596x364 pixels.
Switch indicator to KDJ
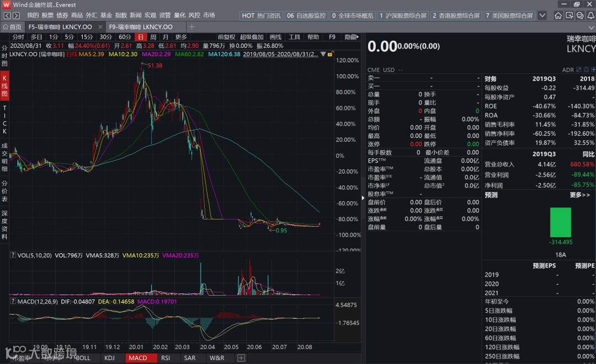tap(109, 358)
